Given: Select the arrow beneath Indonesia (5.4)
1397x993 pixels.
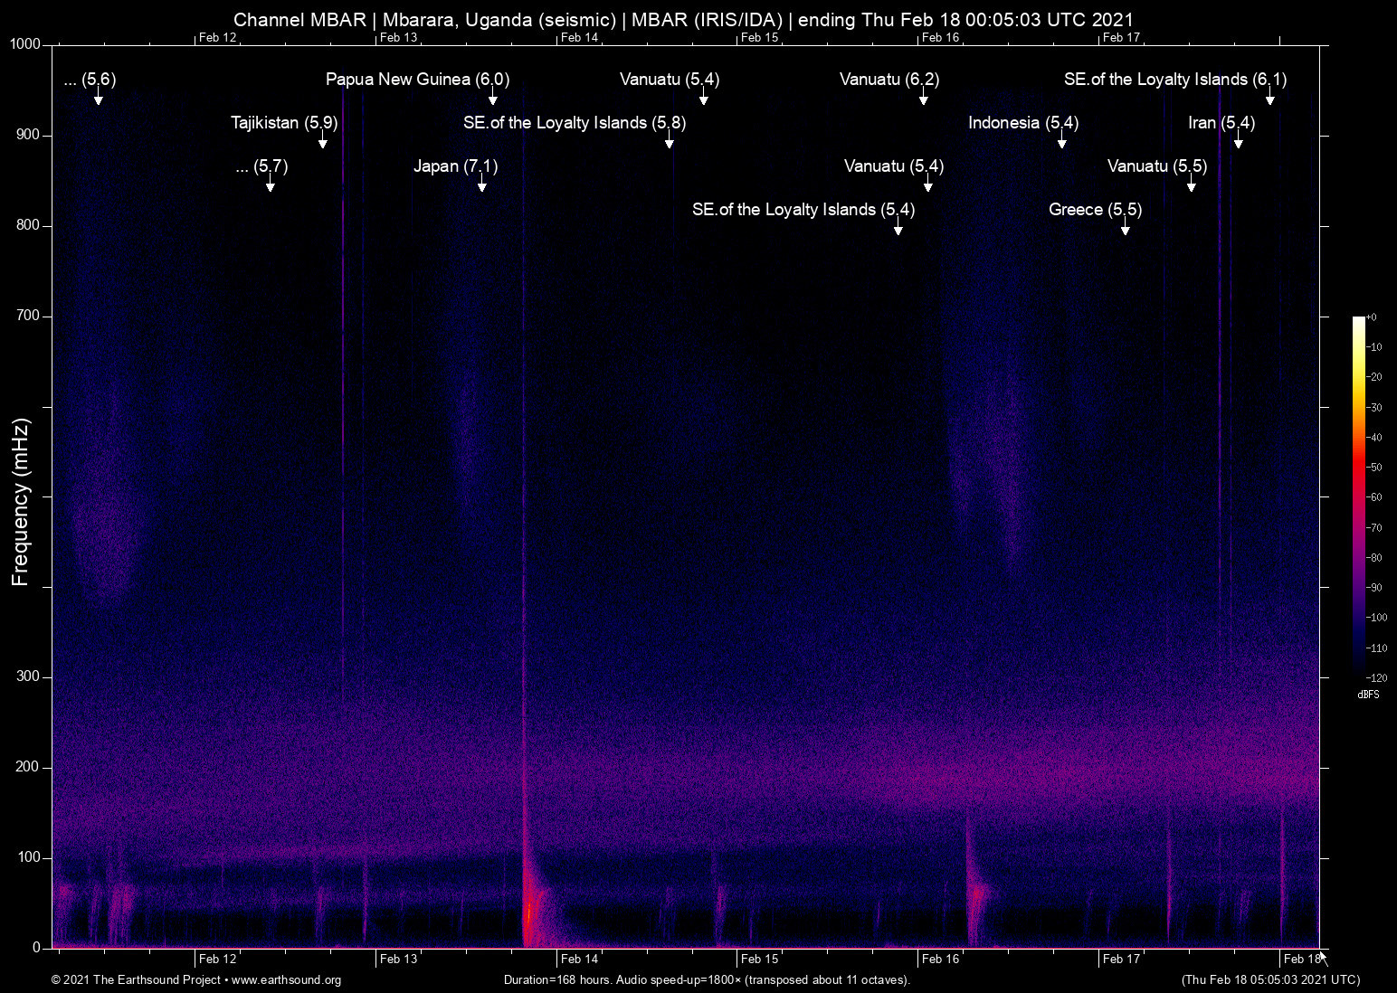Looking at the screenshot, I should coord(1062,141).
